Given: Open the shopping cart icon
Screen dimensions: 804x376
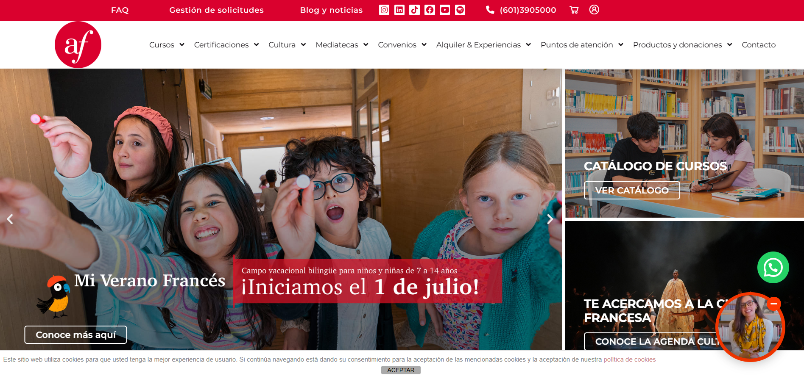Looking at the screenshot, I should pyautogui.click(x=574, y=10).
